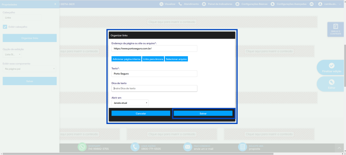Click the Ligue agora phone icon
The width and height of the screenshot is (346, 155).
[x=135, y=147]
